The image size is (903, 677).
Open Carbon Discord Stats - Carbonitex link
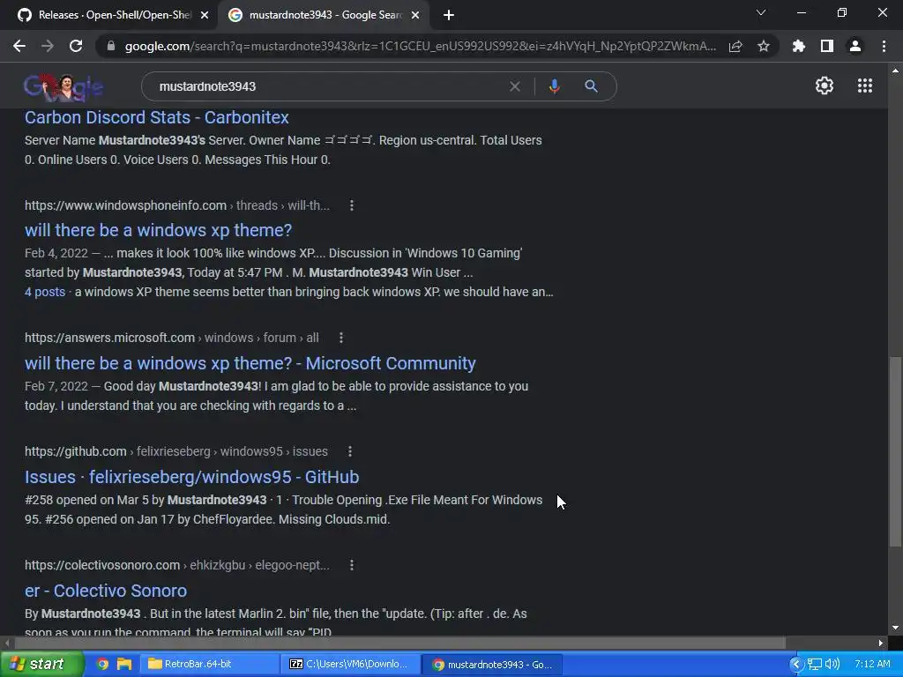tap(157, 117)
